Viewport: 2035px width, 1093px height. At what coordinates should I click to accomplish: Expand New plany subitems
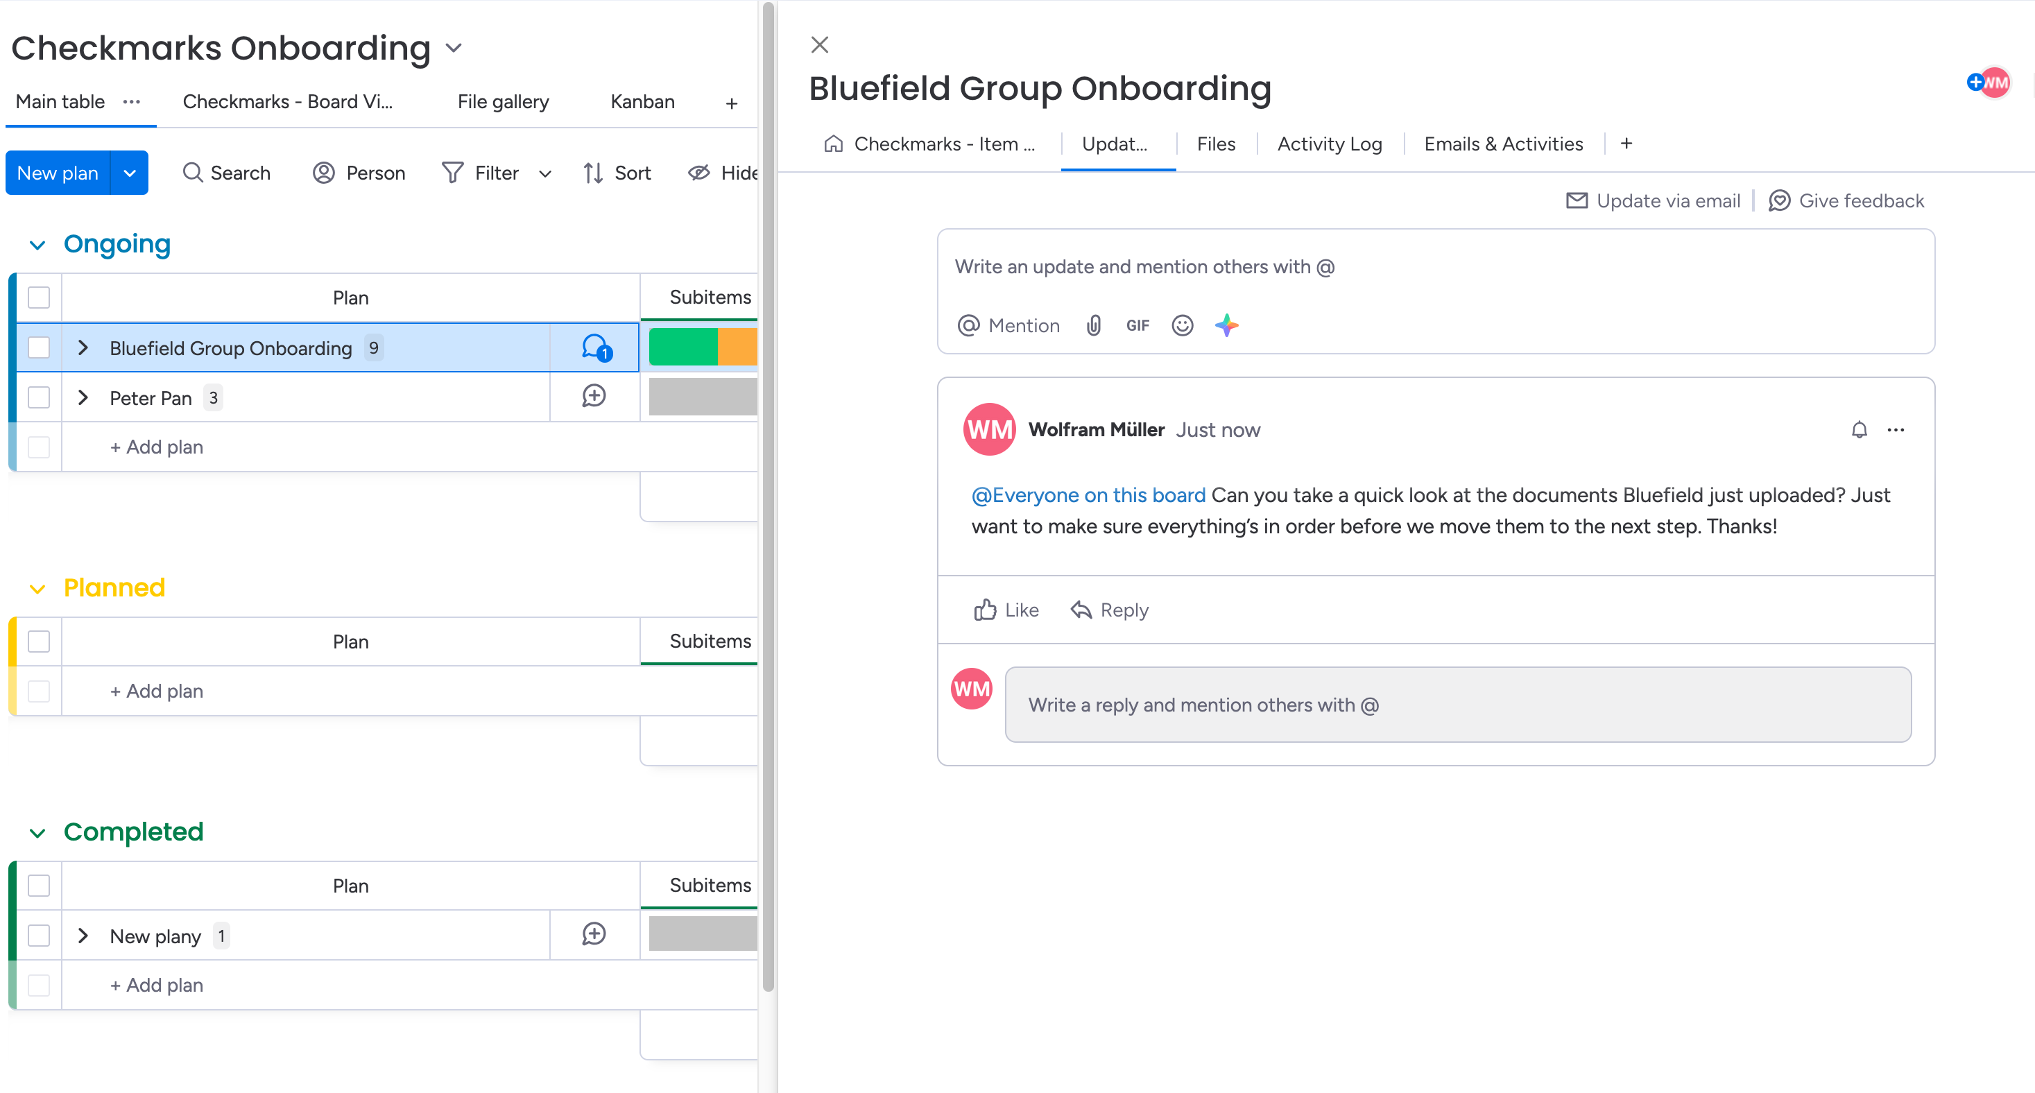[83, 936]
